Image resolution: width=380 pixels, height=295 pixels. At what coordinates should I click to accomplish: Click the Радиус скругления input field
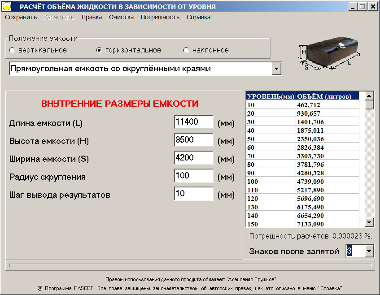[194, 175]
